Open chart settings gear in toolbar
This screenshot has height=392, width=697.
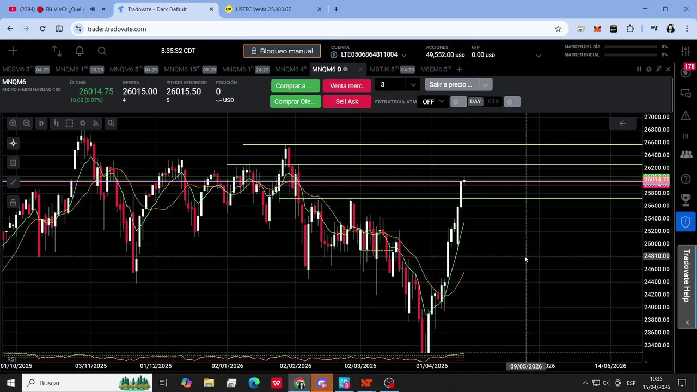coord(83,123)
